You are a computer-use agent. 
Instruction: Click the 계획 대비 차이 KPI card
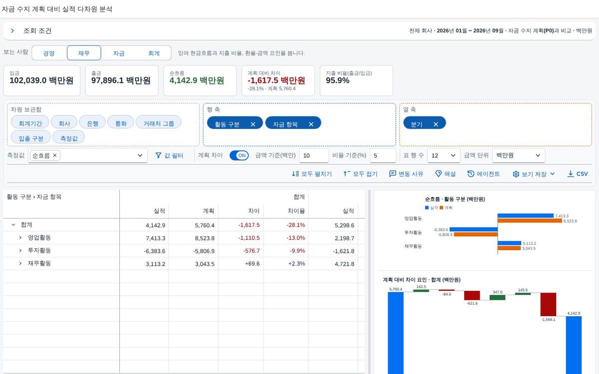tap(278, 80)
